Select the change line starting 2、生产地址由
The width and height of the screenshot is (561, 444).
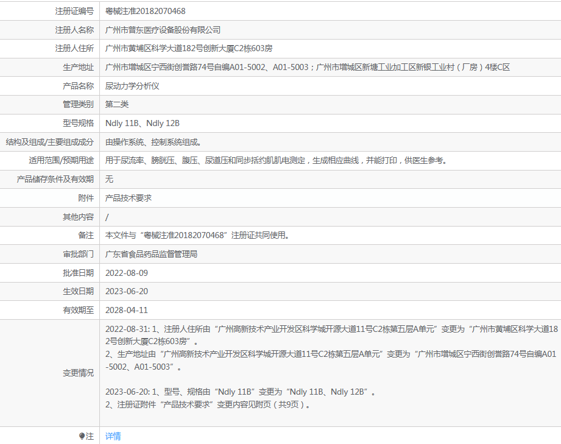click(x=331, y=361)
